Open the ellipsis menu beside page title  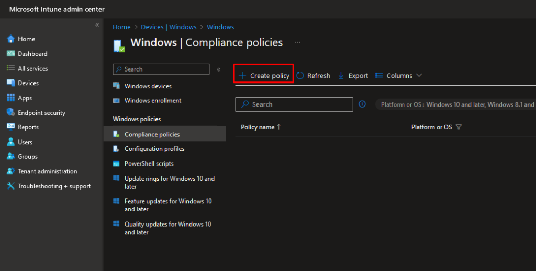pos(298,42)
